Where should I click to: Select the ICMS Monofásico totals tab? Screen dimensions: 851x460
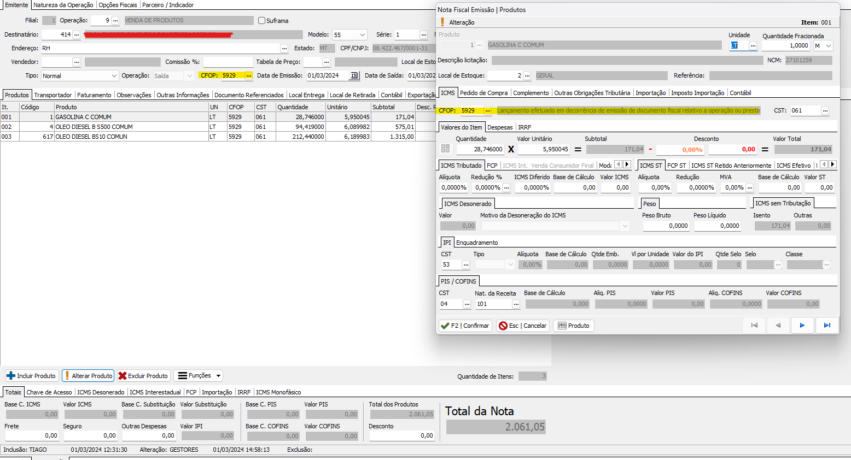[x=278, y=392]
